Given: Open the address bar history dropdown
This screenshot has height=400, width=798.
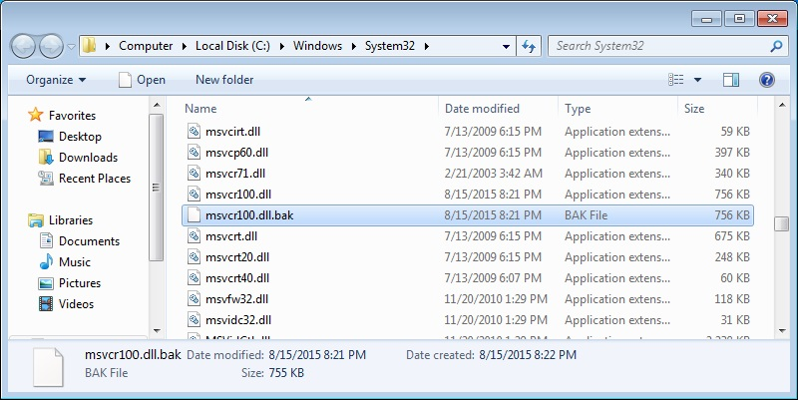Looking at the screenshot, I should (506, 46).
